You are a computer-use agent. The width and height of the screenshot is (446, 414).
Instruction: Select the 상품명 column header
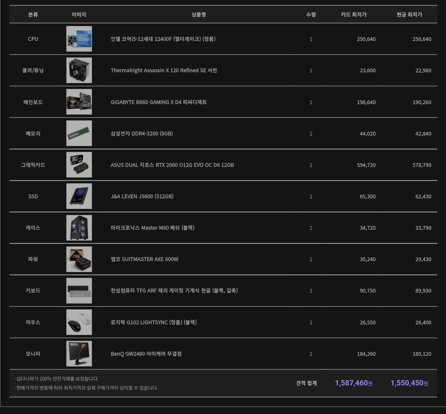tap(199, 14)
